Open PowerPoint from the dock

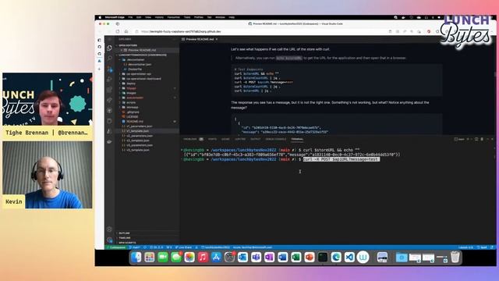click(310, 257)
